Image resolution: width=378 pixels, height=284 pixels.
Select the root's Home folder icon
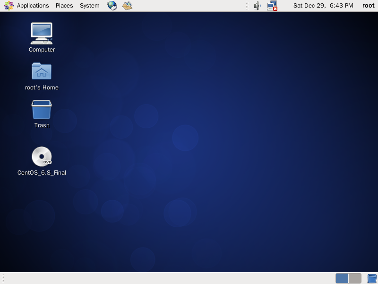click(x=42, y=71)
